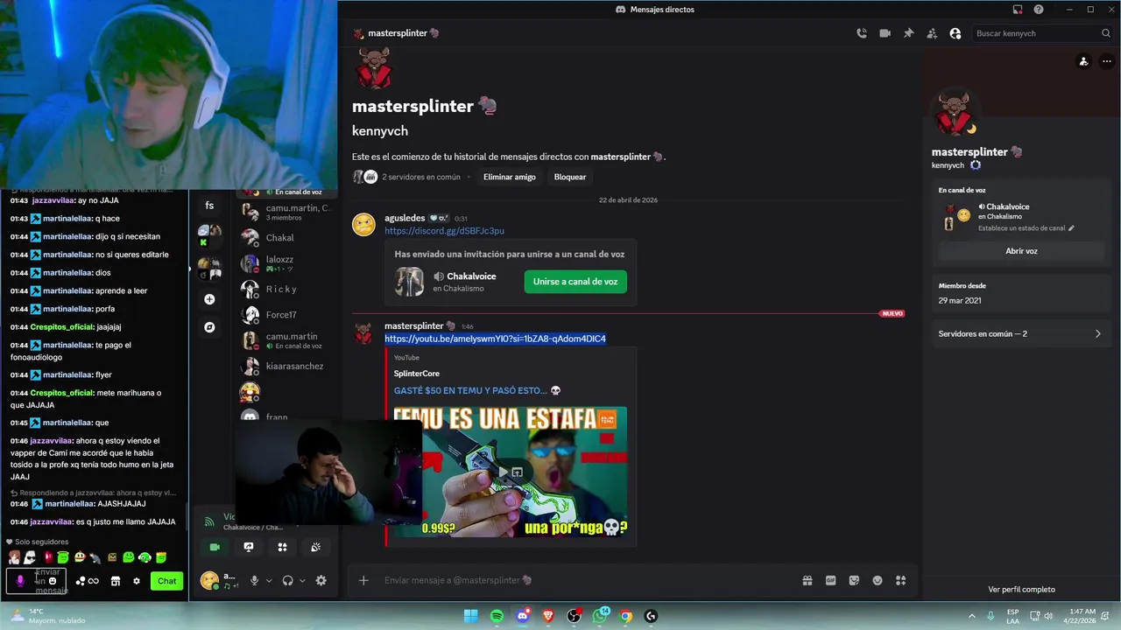Open the discord.gg invite link

point(444,231)
